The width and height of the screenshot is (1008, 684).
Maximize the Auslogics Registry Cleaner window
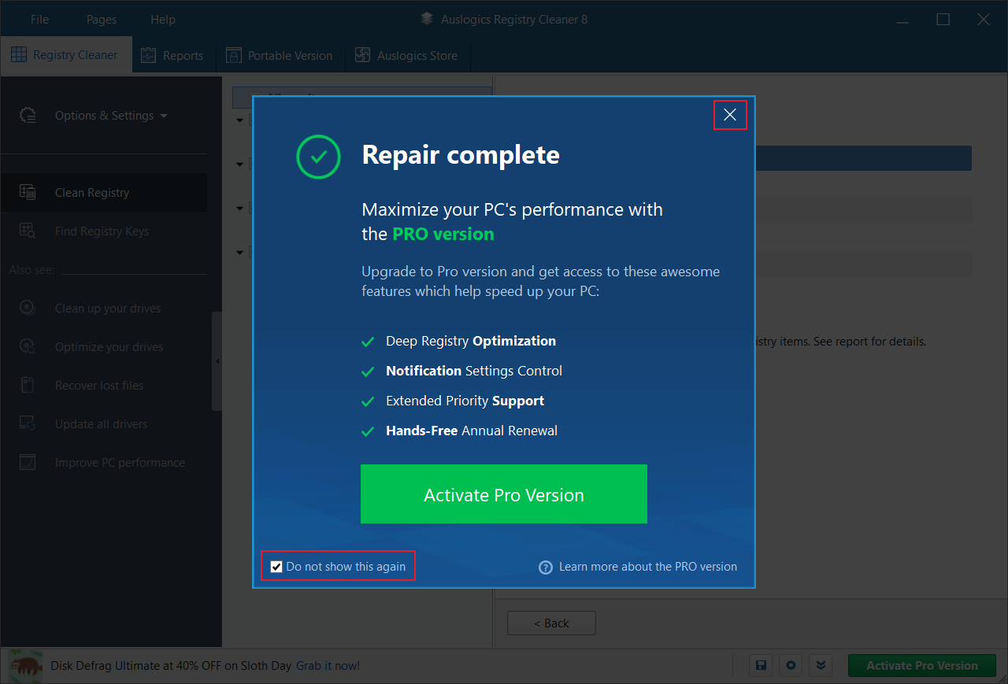(x=943, y=20)
